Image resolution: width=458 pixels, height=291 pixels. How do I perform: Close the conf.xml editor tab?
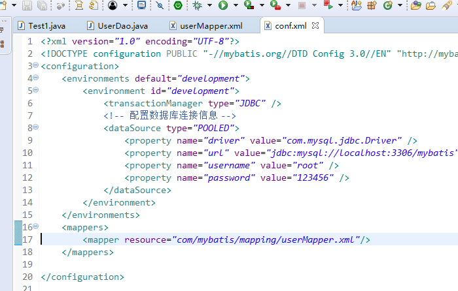[x=315, y=26]
